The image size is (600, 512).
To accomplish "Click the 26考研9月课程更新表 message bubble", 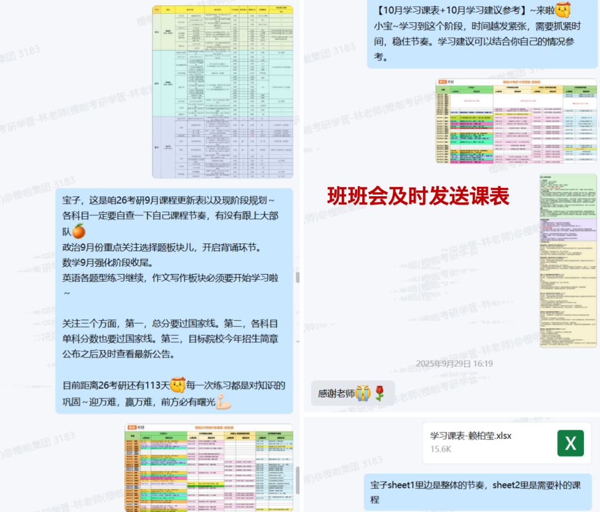I will (174, 301).
